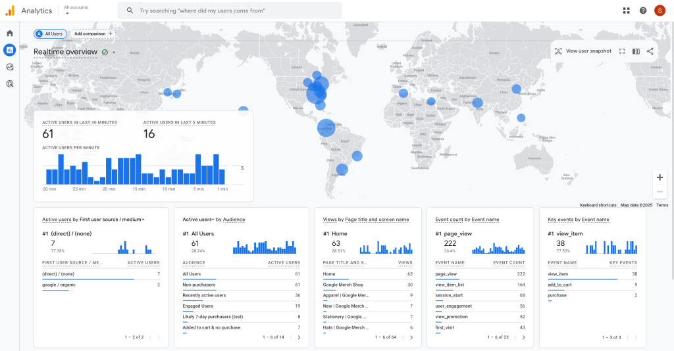674x351 pixels.
Task: Open the Realtime overview dropdown arrow
Action: [114, 52]
